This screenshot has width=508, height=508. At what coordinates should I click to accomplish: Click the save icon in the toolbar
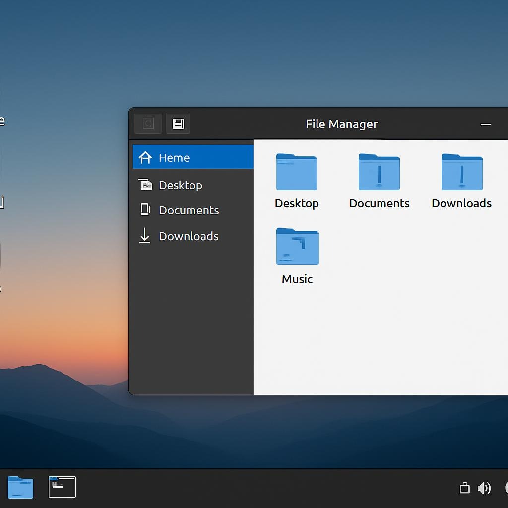coord(178,124)
